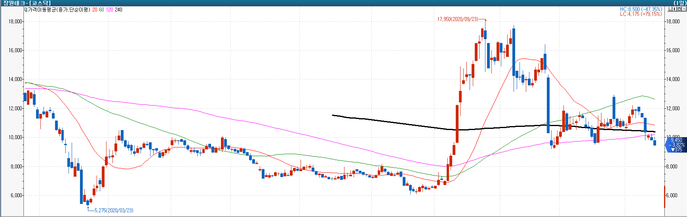
Task: Click the LC:4,175 low-change label
Action: pos(641,14)
